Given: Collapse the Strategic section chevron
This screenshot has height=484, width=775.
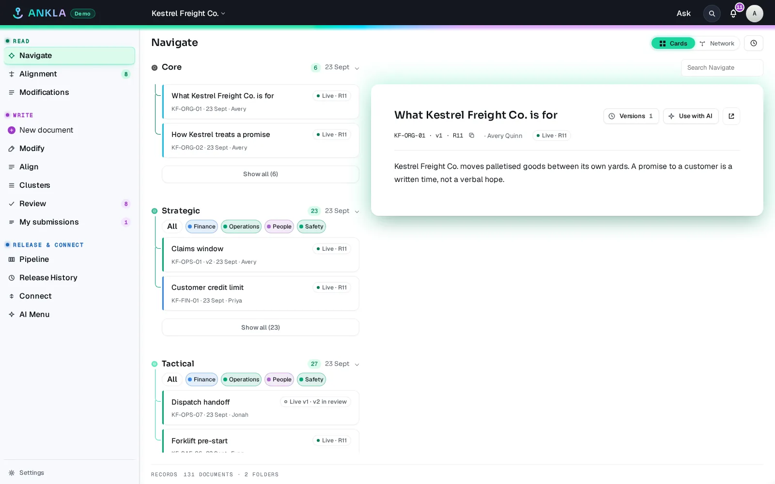Looking at the screenshot, I should click(x=357, y=211).
